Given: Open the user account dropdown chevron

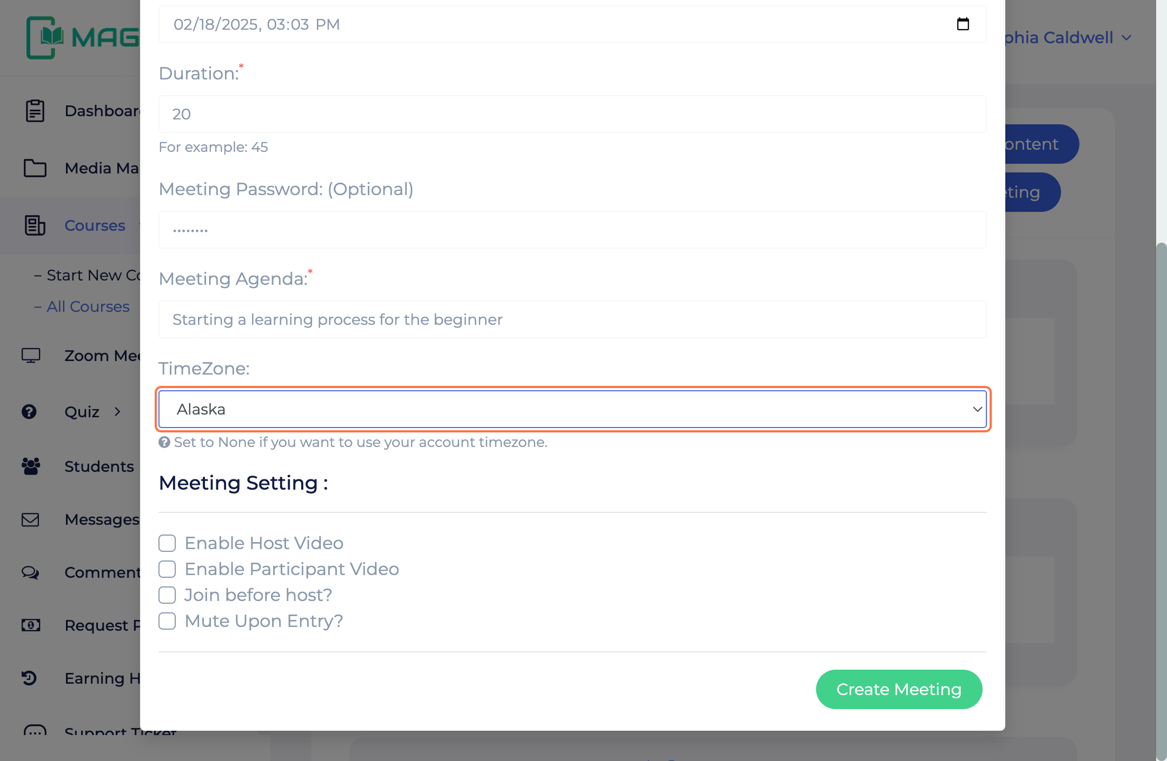Looking at the screenshot, I should tap(1126, 38).
